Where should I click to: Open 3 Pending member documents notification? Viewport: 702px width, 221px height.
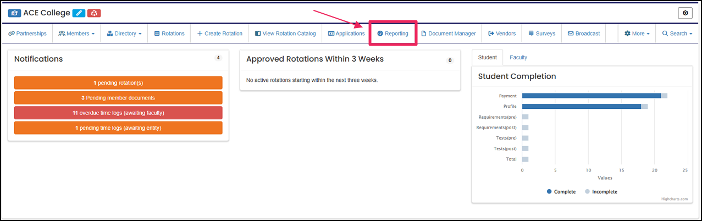(118, 98)
